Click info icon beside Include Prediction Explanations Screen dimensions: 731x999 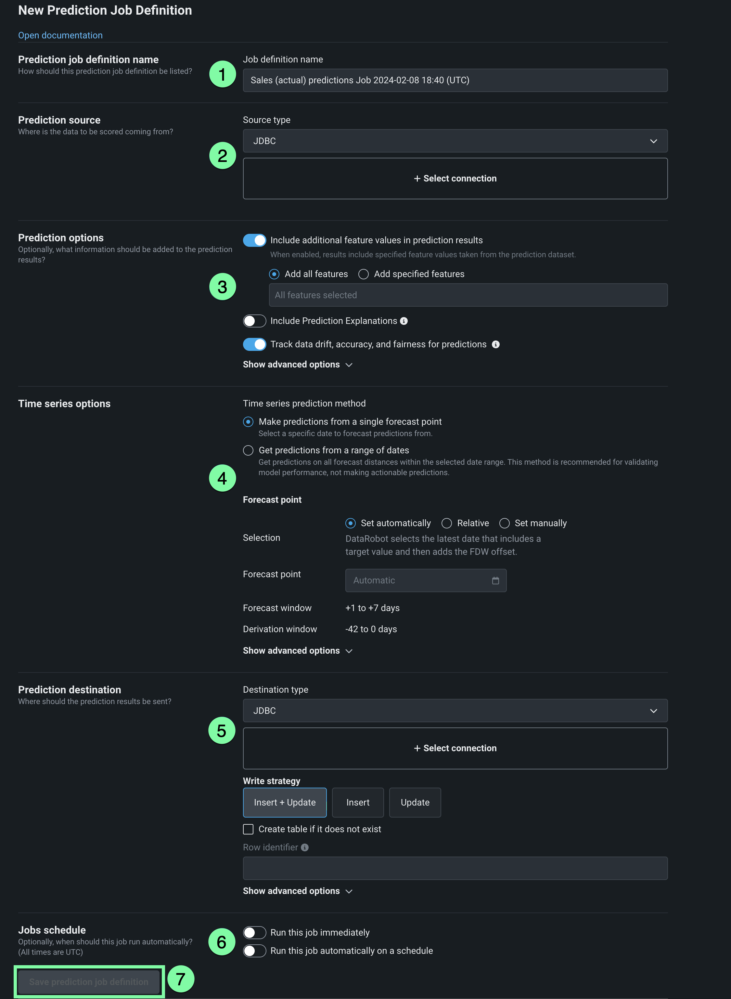(404, 321)
